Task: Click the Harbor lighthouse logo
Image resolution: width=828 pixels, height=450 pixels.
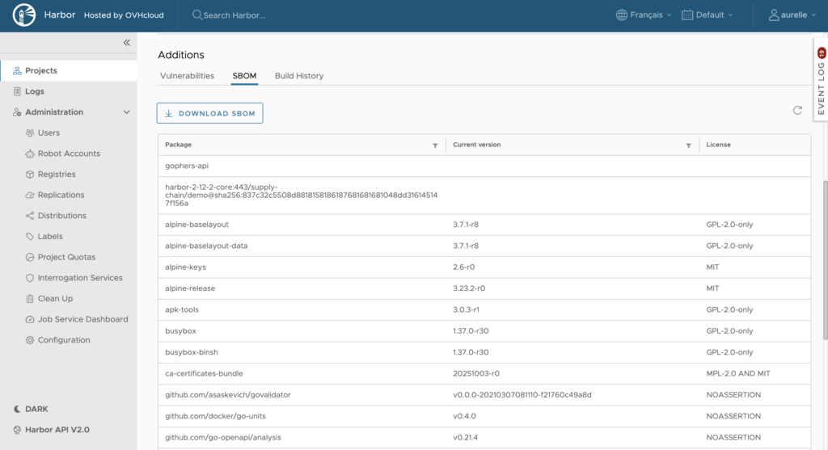Action: point(24,15)
